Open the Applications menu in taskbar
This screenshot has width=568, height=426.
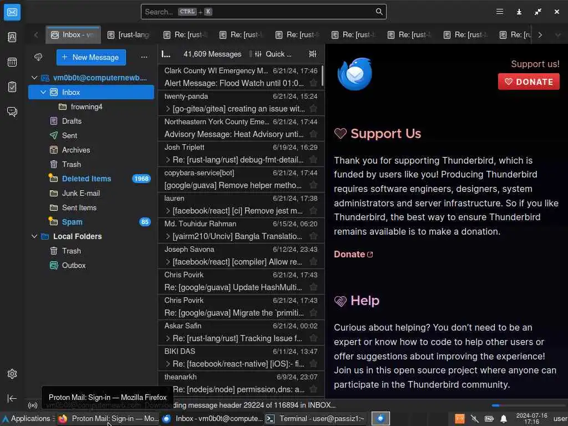[x=27, y=419]
